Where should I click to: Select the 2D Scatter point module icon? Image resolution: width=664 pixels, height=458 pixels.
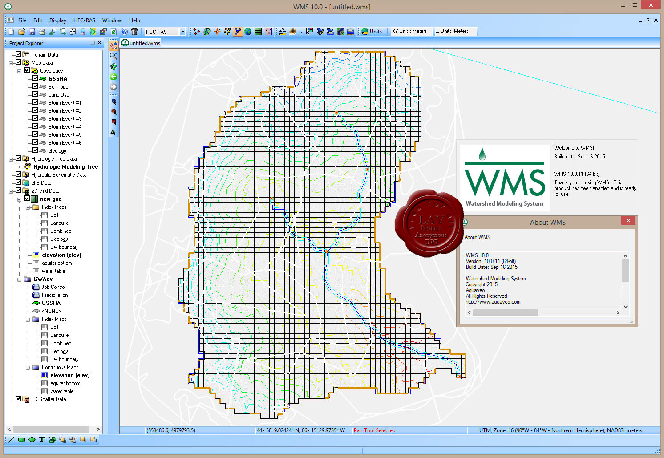[x=268, y=32]
